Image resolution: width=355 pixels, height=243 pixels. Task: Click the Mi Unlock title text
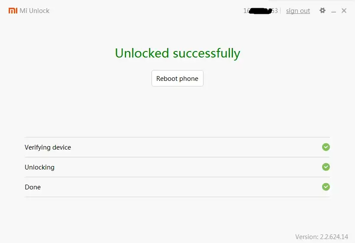point(35,10)
